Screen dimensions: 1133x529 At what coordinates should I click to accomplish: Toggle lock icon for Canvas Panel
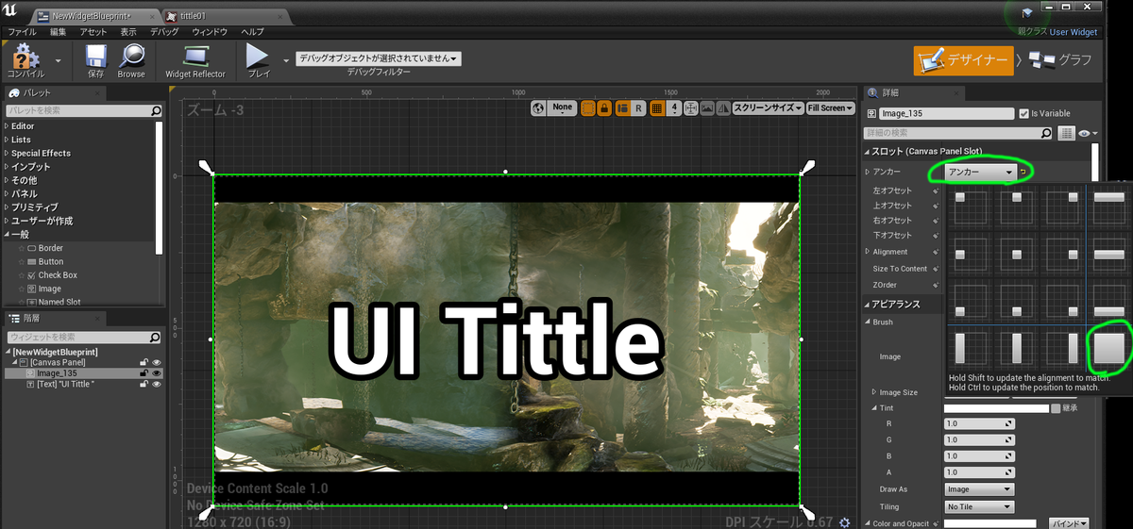pos(144,362)
